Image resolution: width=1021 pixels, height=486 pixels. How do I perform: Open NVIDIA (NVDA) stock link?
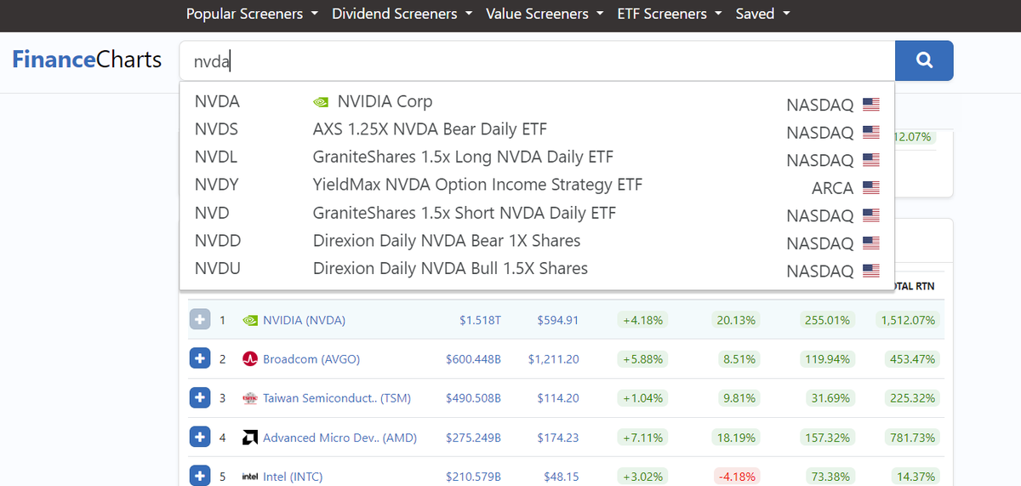click(x=304, y=321)
